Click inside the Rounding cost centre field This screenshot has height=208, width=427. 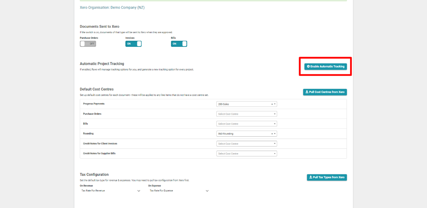pos(243,133)
